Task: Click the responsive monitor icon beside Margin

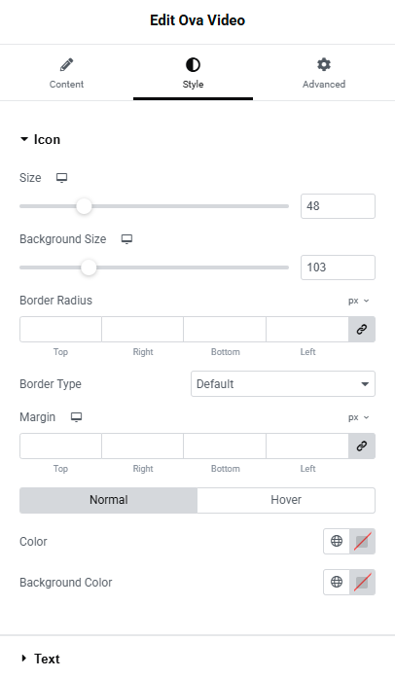Action: [77, 417]
